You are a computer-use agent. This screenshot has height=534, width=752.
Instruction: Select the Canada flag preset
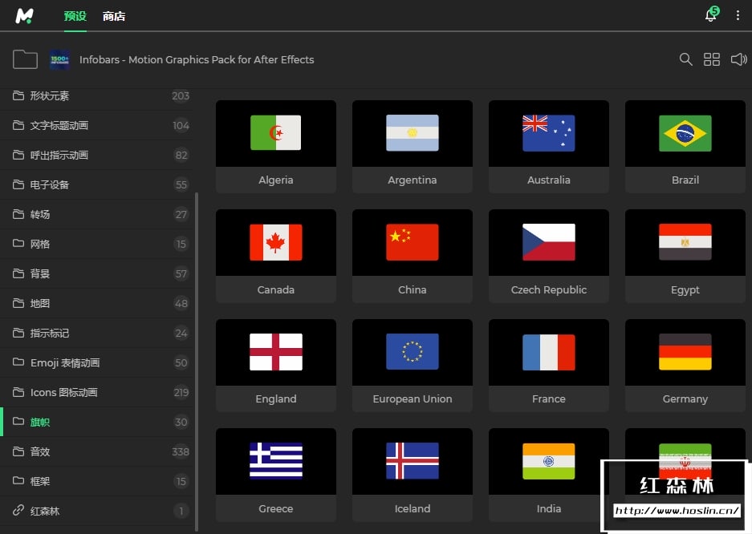pos(276,256)
